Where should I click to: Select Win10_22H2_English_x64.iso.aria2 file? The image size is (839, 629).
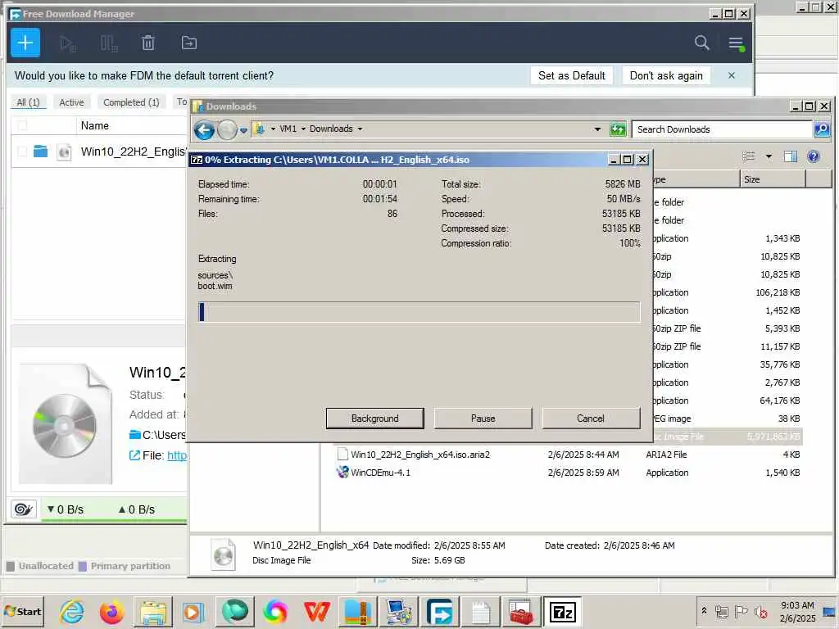pyautogui.click(x=420, y=455)
